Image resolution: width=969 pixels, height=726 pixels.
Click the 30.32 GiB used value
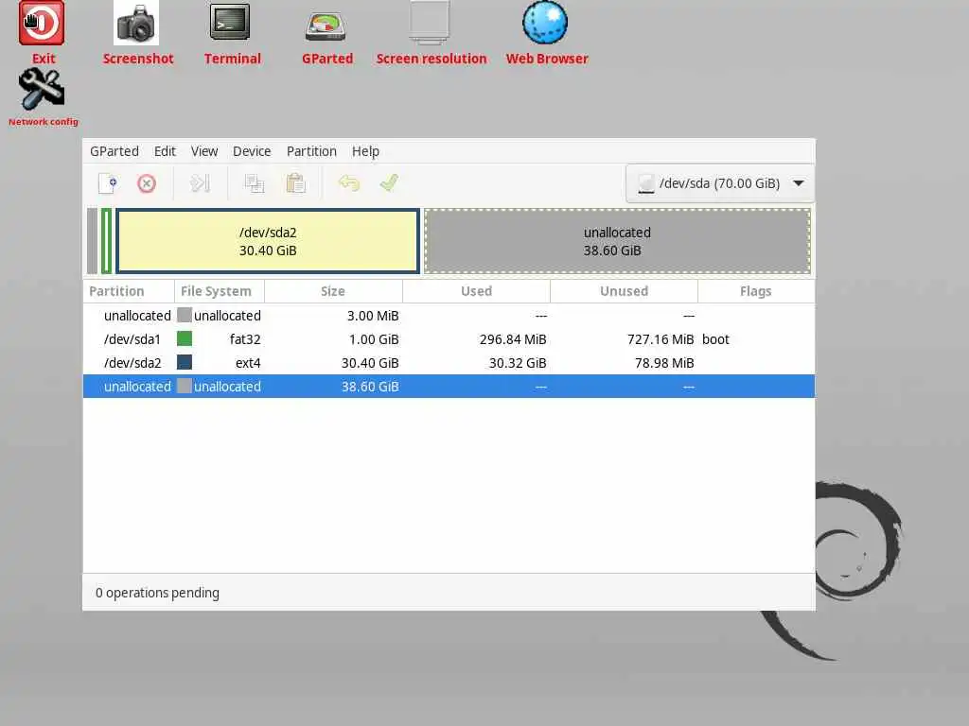click(x=518, y=363)
